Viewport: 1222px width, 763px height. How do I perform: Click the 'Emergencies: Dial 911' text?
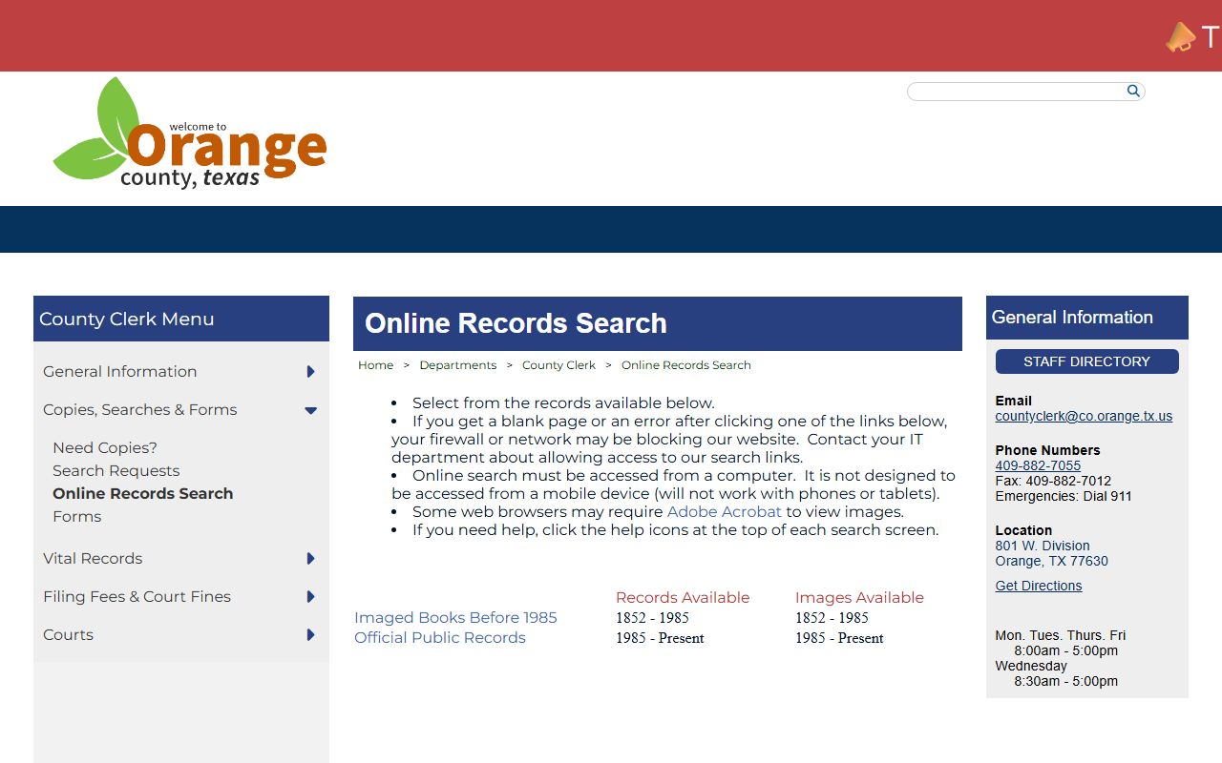click(x=1064, y=496)
